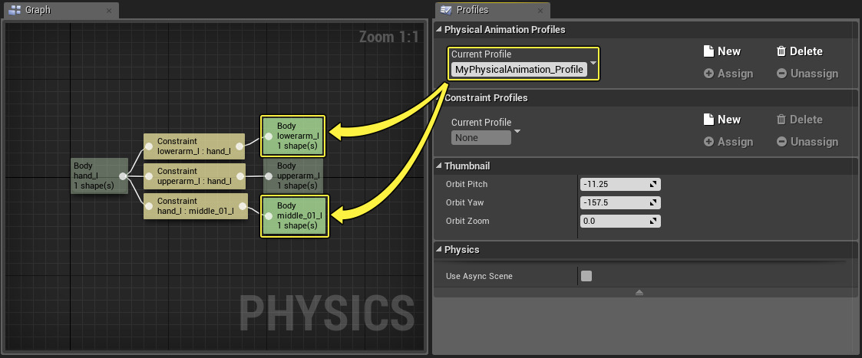Click New in Physical Animation Profiles

click(x=722, y=51)
